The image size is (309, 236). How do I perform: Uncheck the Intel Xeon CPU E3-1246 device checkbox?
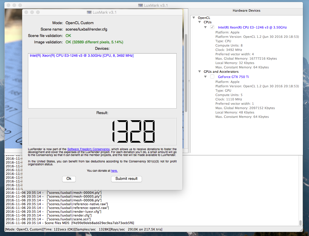point(212,27)
